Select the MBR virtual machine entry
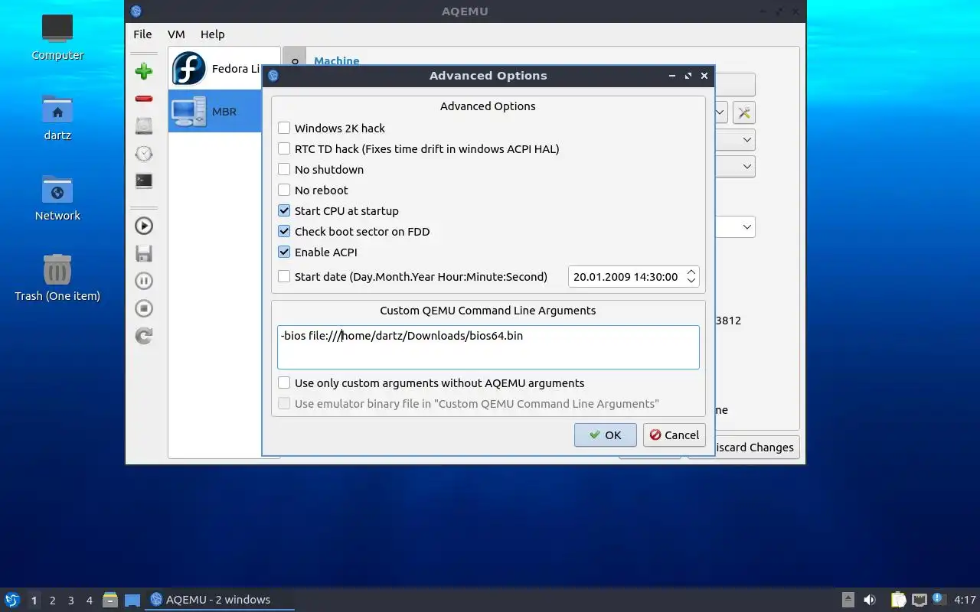 click(215, 112)
